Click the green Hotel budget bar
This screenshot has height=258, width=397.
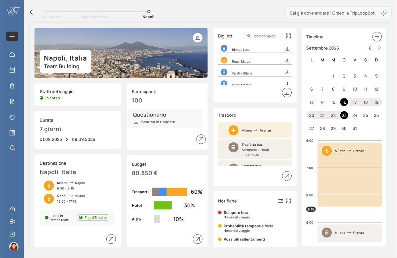pos(163,205)
